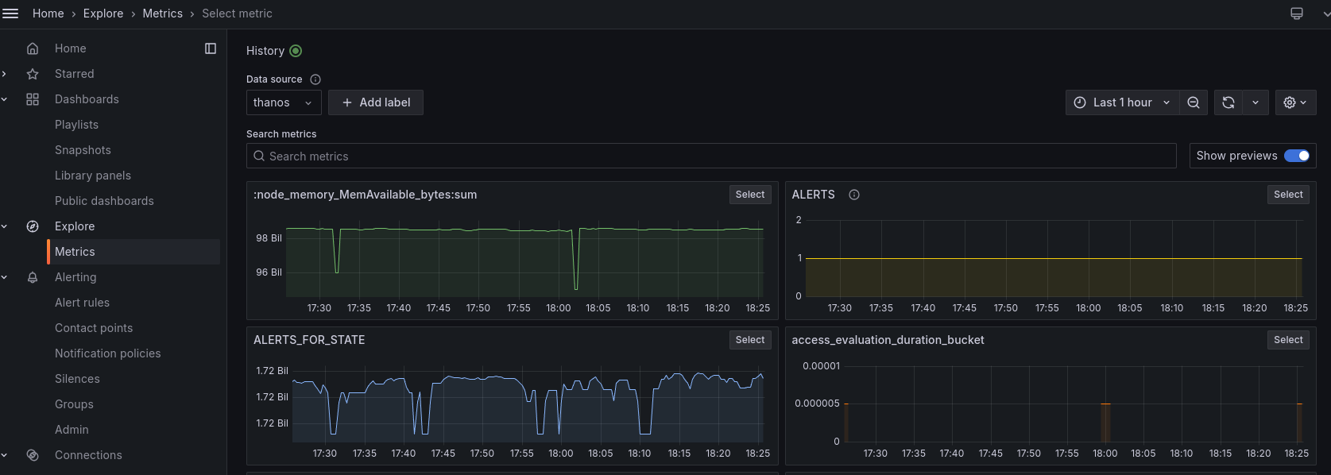Open alerting Admin in the sidebar
The width and height of the screenshot is (1331, 475).
(x=72, y=430)
